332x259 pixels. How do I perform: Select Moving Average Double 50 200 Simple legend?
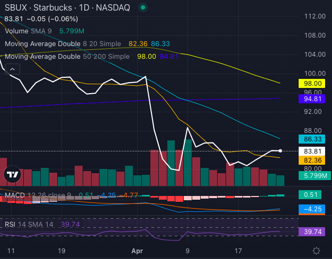pyautogui.click(x=67, y=57)
